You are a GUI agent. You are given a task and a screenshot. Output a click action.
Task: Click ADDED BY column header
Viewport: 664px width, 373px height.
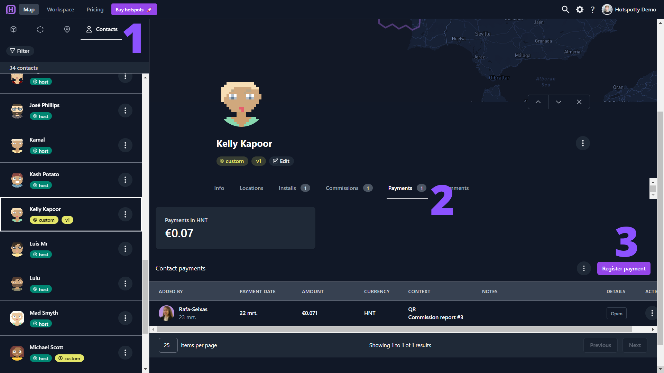(x=170, y=291)
